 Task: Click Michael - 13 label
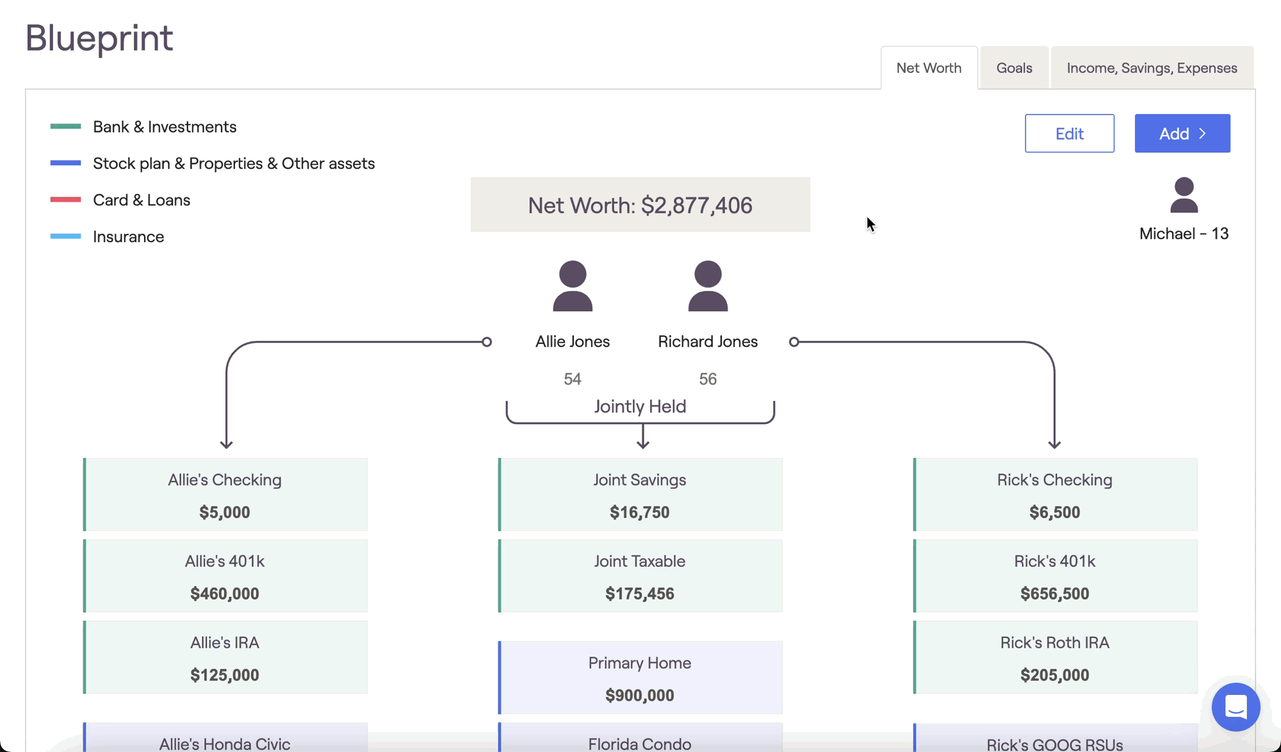coord(1184,234)
